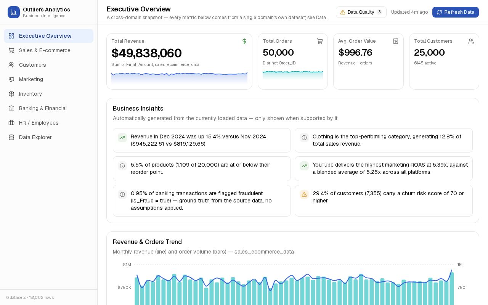Click the Marketing megaphone icon
The width and height of the screenshot is (488, 305).
pos(11,79)
